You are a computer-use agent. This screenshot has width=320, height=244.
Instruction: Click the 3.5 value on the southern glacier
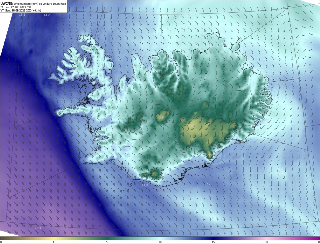pos(154,174)
